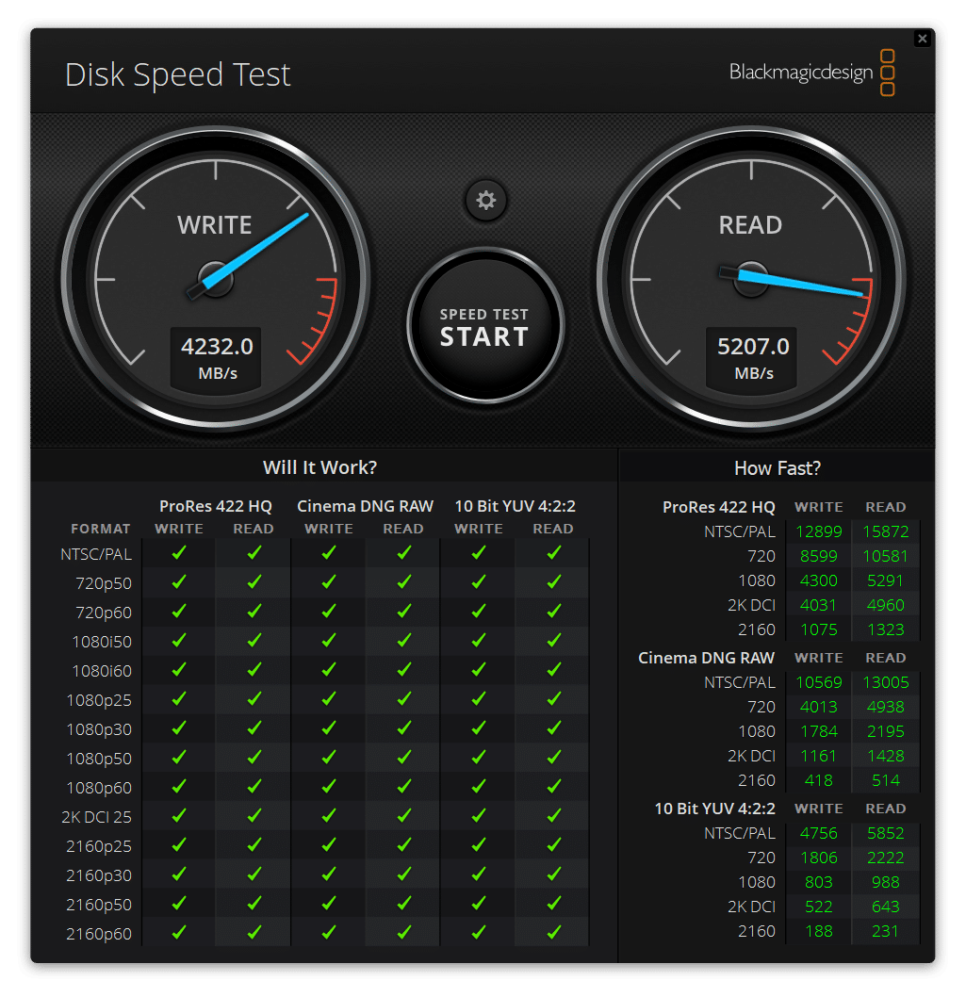Click the 1080i50 format row label
The height and width of the screenshot is (997, 966).
coord(102,642)
